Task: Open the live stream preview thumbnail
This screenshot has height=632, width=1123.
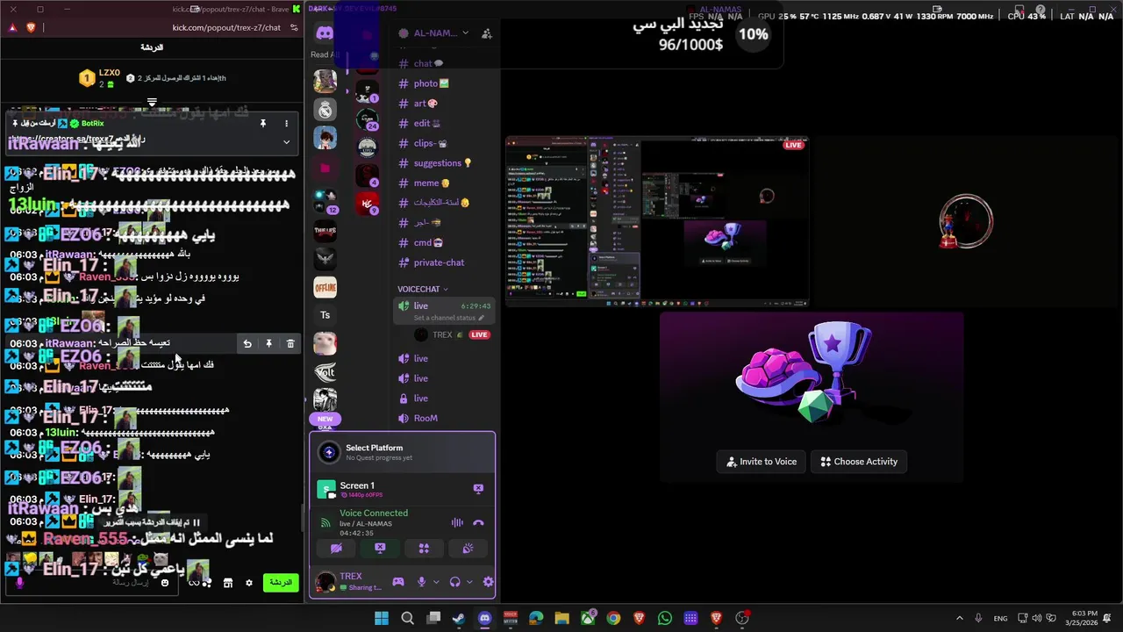Action: click(656, 221)
